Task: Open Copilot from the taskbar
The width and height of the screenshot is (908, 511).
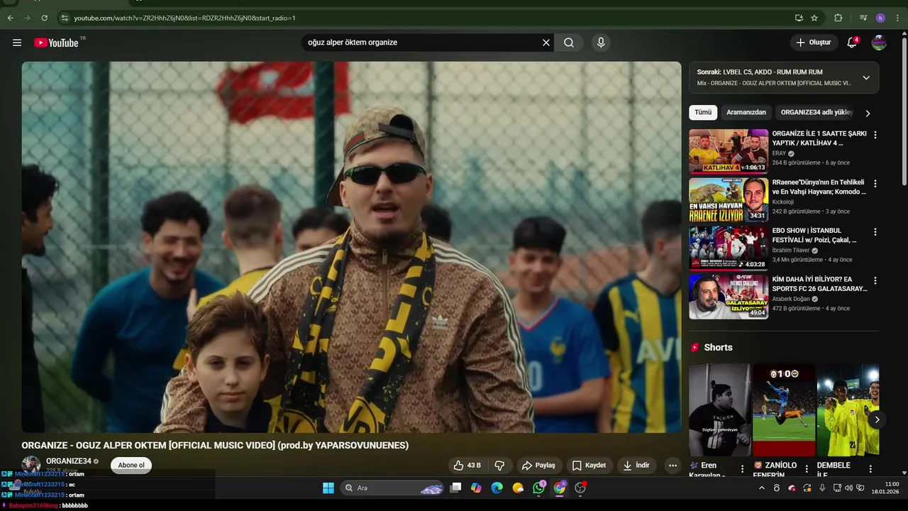Action: 476,488
